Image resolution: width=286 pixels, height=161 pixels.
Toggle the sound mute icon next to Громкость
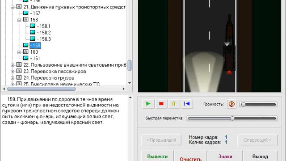click(231, 104)
